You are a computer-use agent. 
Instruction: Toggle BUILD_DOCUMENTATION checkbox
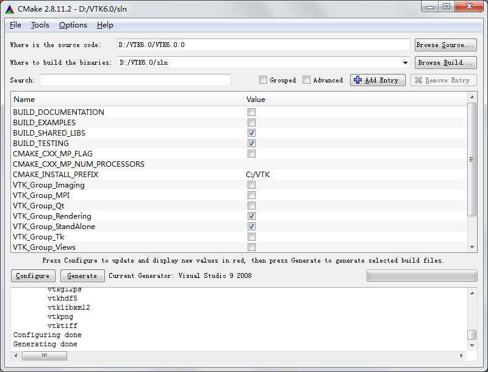coord(251,112)
